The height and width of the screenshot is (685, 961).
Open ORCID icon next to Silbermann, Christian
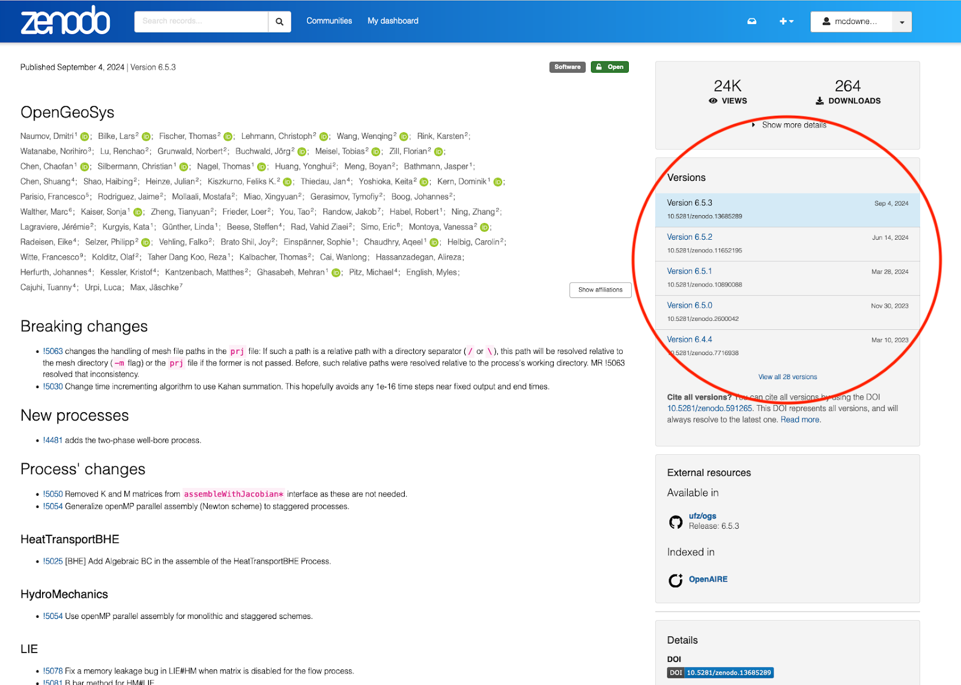click(184, 166)
